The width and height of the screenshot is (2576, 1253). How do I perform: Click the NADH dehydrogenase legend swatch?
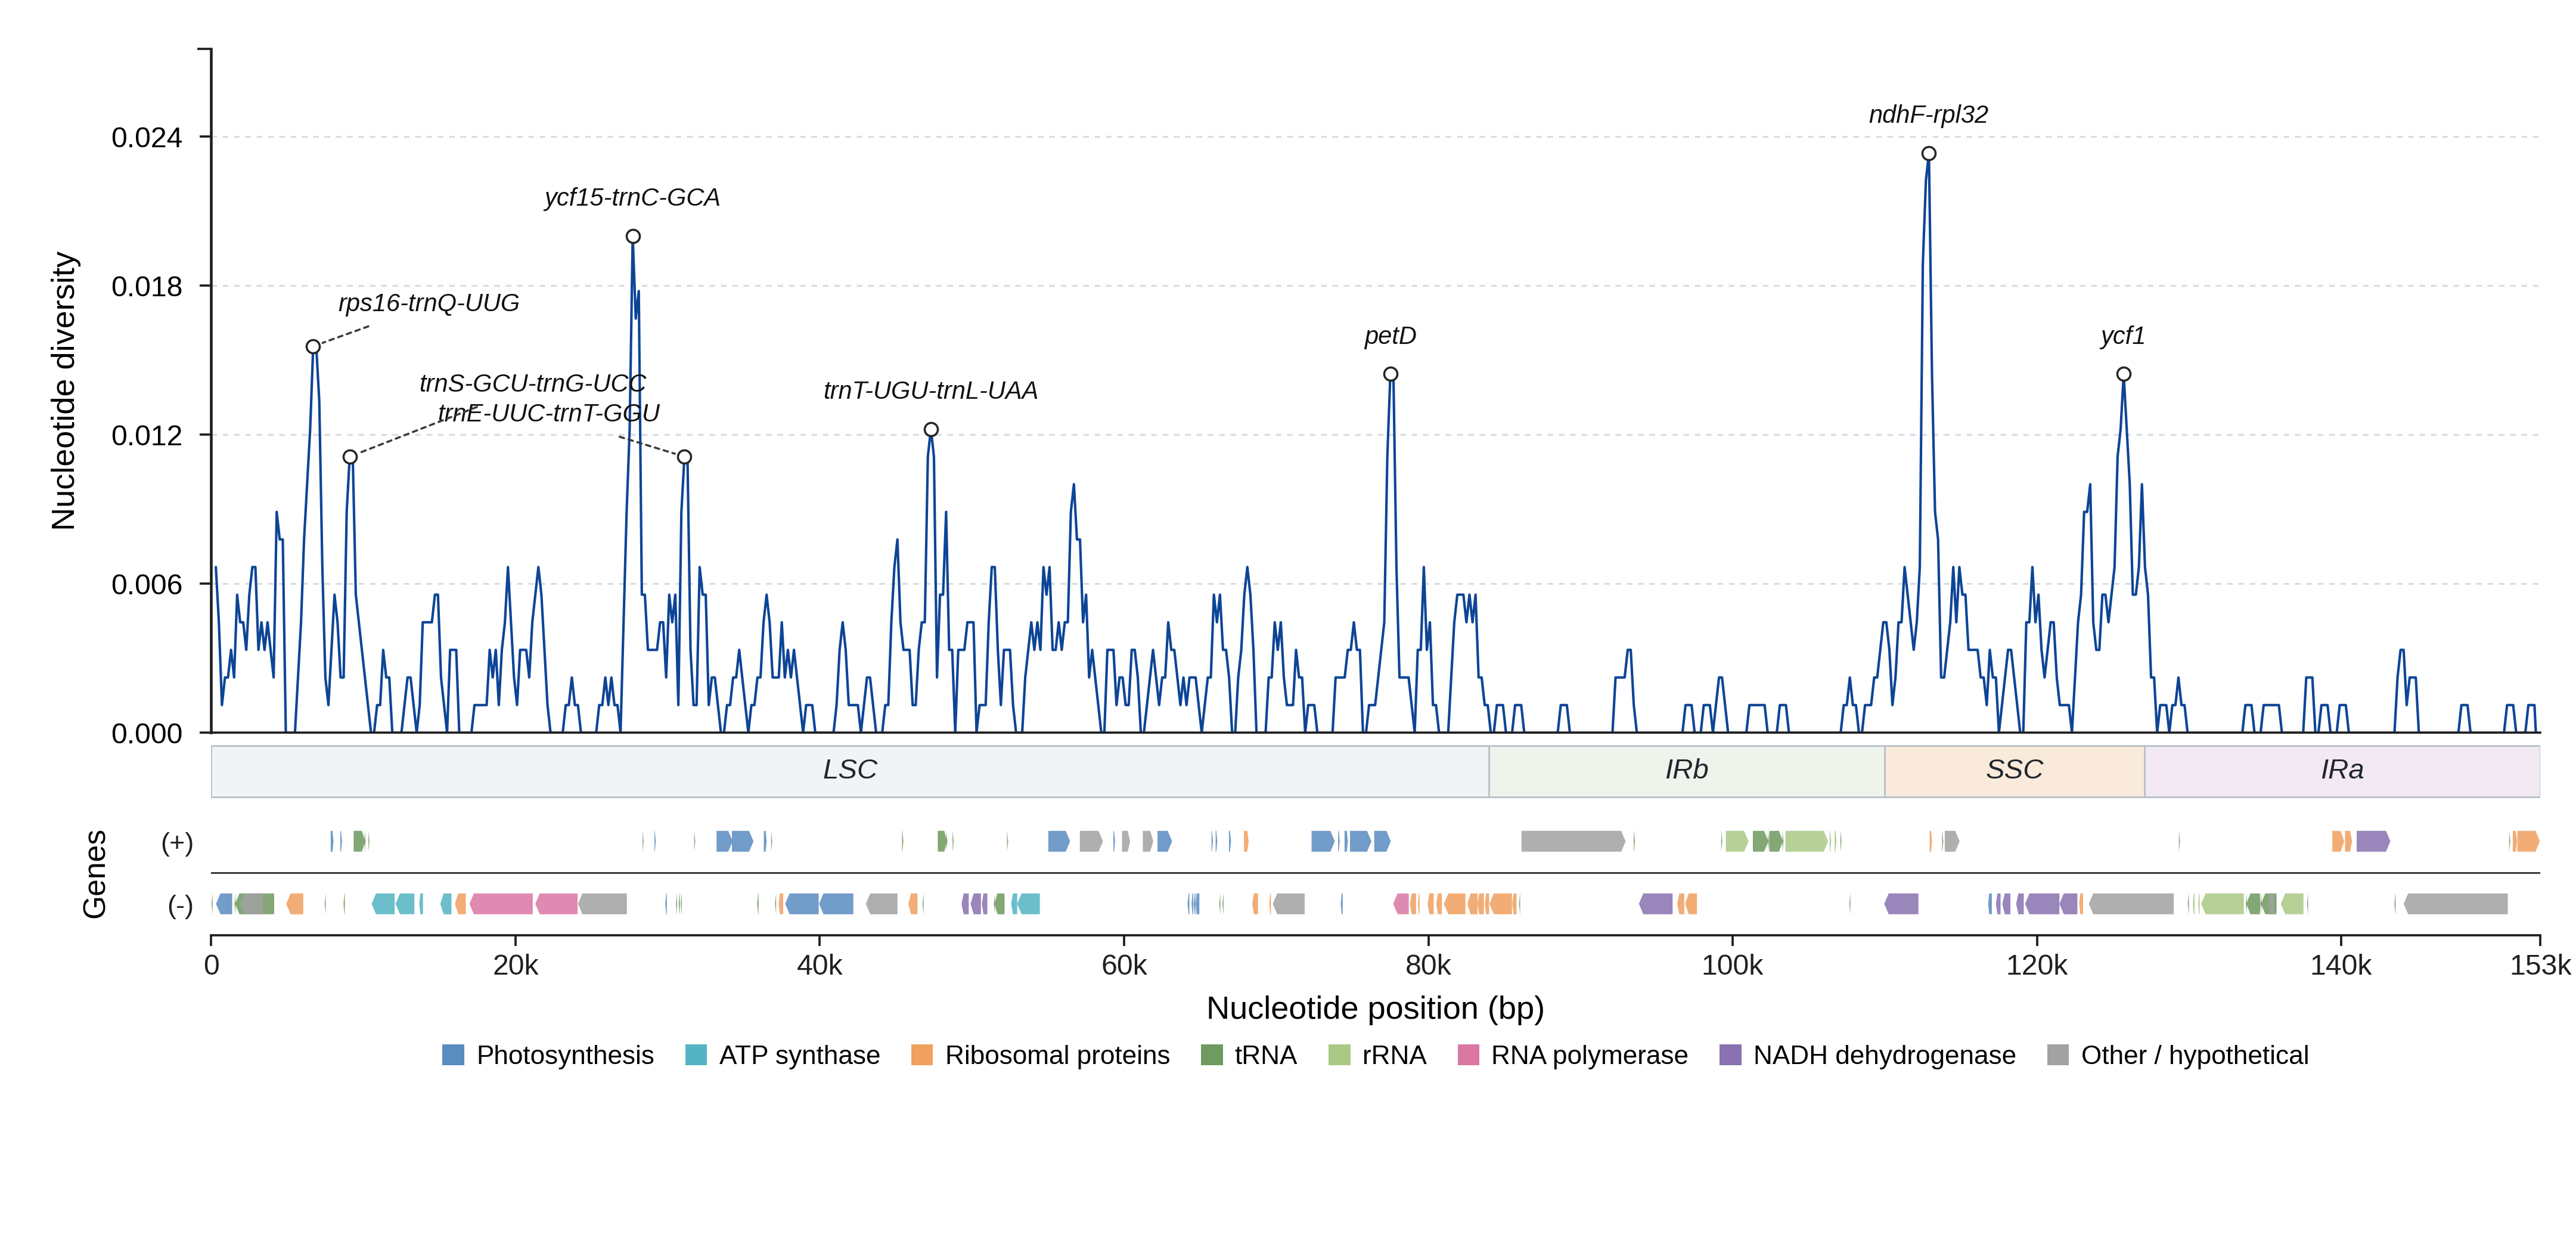[1730, 1055]
